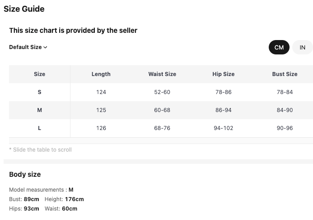The width and height of the screenshot is (313, 220).
Task: Click the table scroll track below rows
Action: click(x=161, y=140)
